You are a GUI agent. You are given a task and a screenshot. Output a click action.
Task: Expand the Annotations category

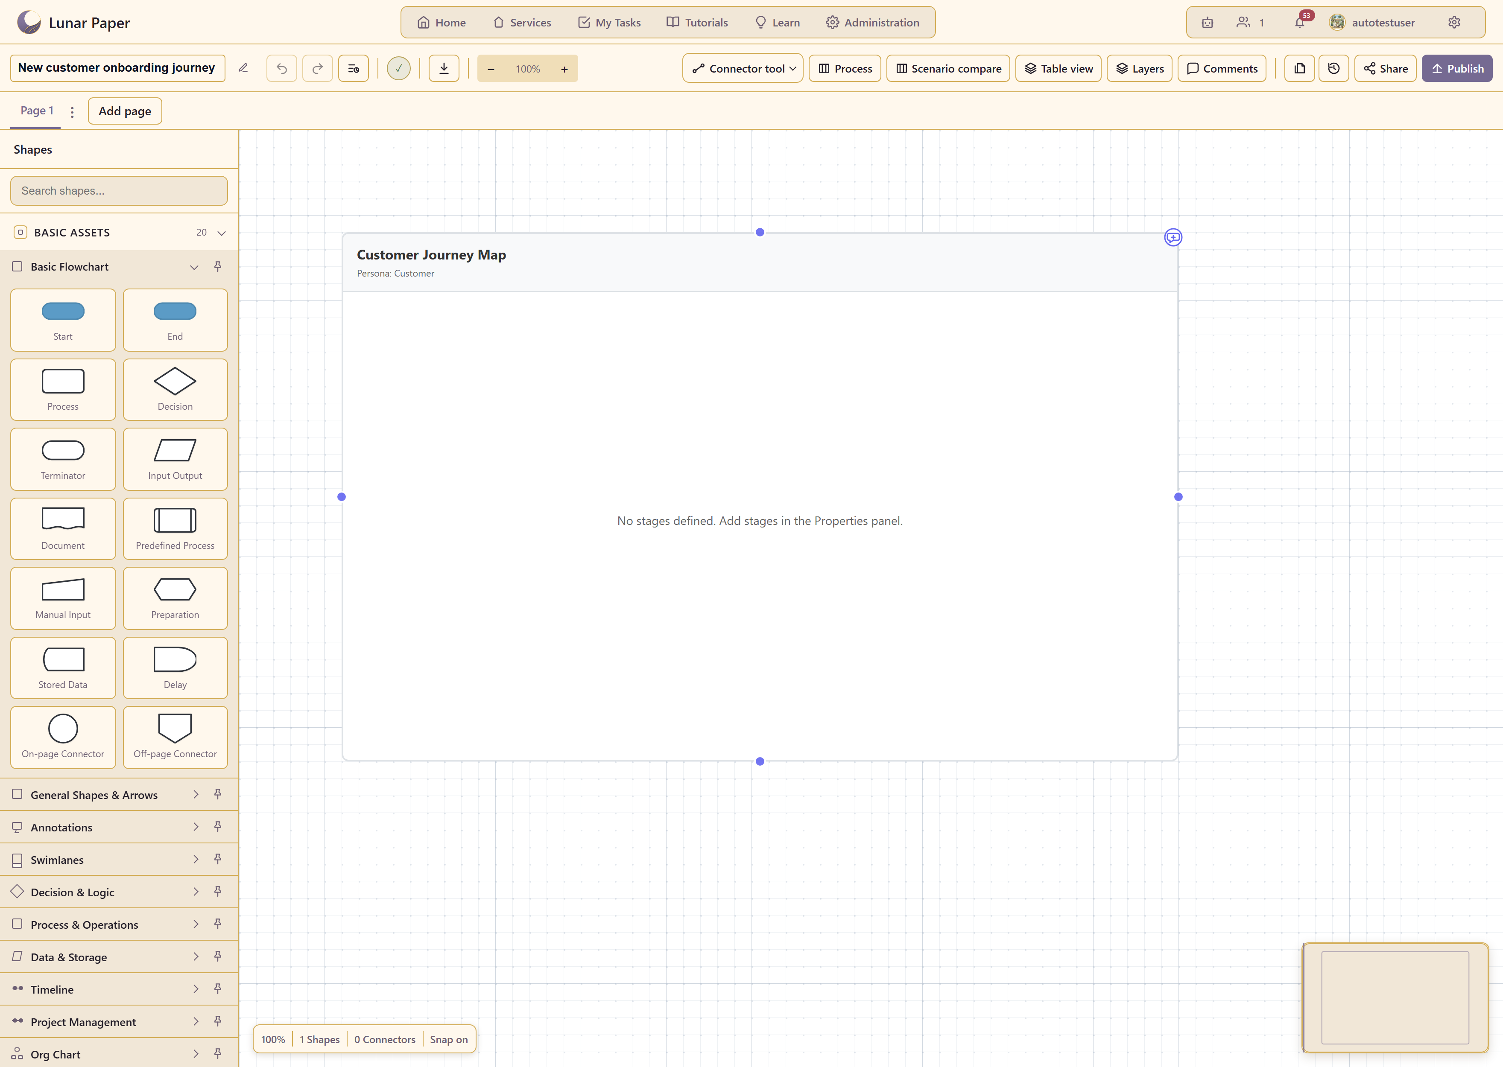pyautogui.click(x=195, y=827)
